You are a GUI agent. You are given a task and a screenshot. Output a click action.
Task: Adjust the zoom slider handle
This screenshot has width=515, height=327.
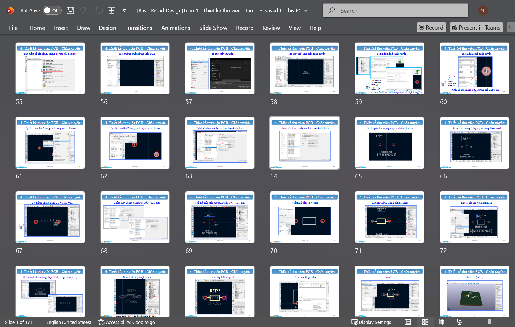(489, 322)
